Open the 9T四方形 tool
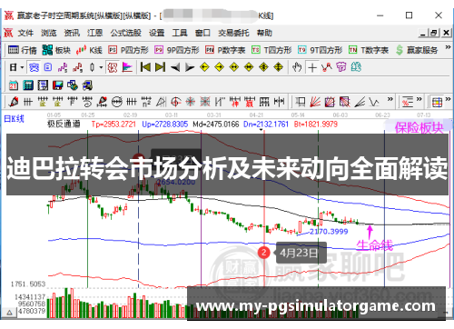The height and width of the screenshot is (329, 454). click(321, 50)
